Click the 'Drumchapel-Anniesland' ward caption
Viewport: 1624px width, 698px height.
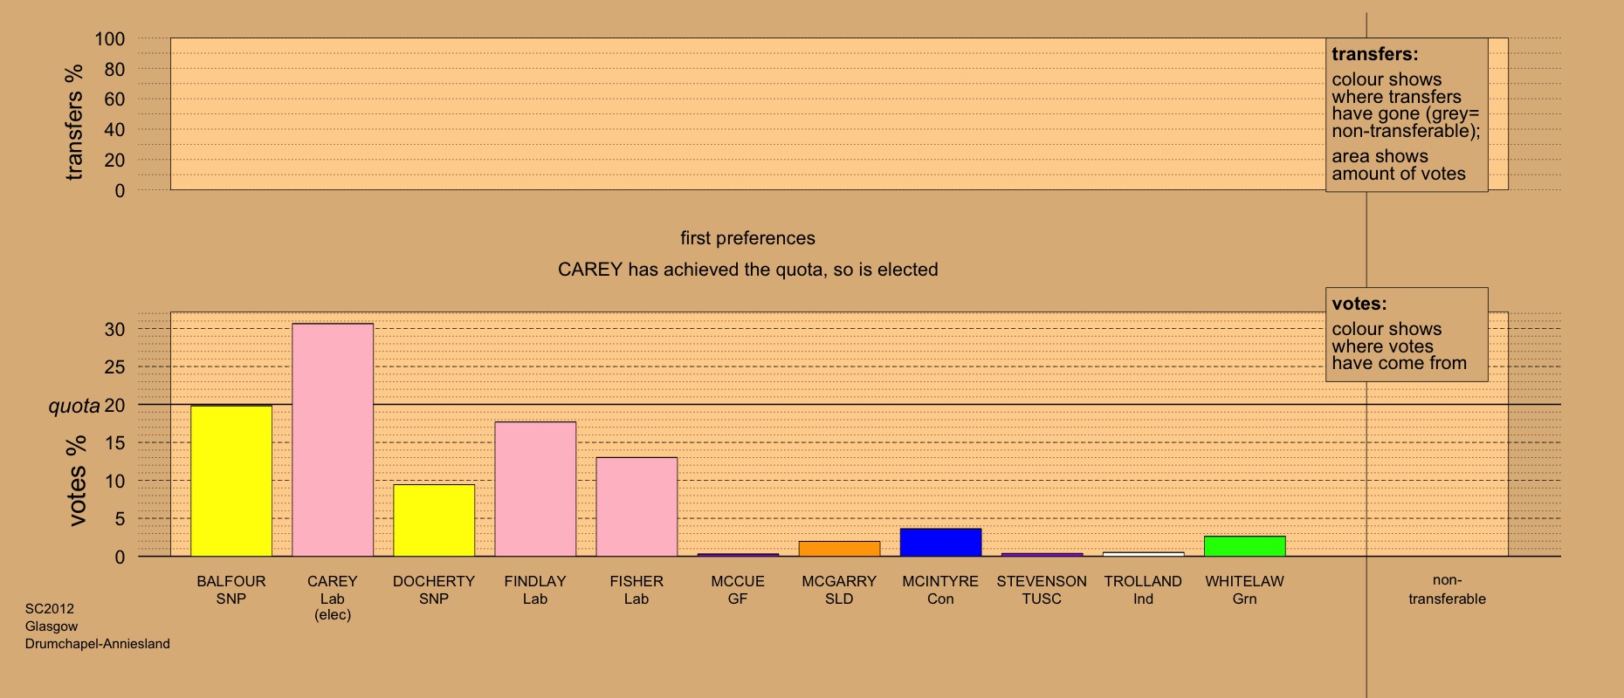[x=98, y=644]
